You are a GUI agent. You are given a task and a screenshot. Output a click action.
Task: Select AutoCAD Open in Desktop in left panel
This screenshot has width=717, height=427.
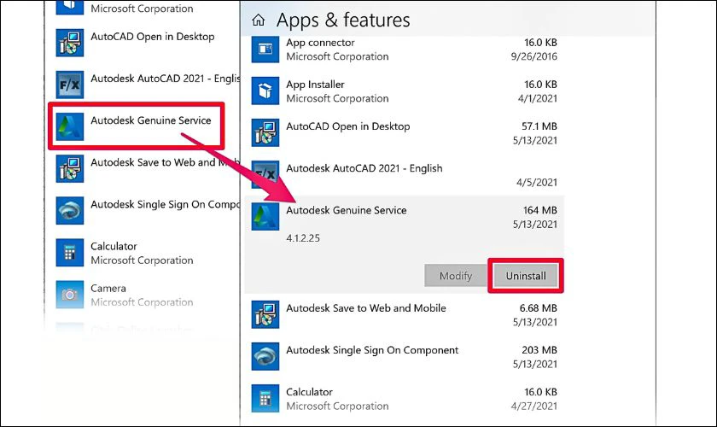click(x=152, y=37)
